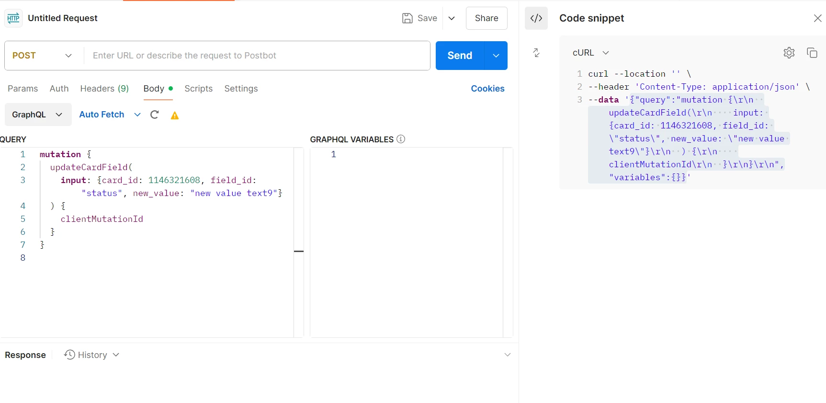Click the request URL input field
This screenshot has height=403, width=826.
click(257, 56)
